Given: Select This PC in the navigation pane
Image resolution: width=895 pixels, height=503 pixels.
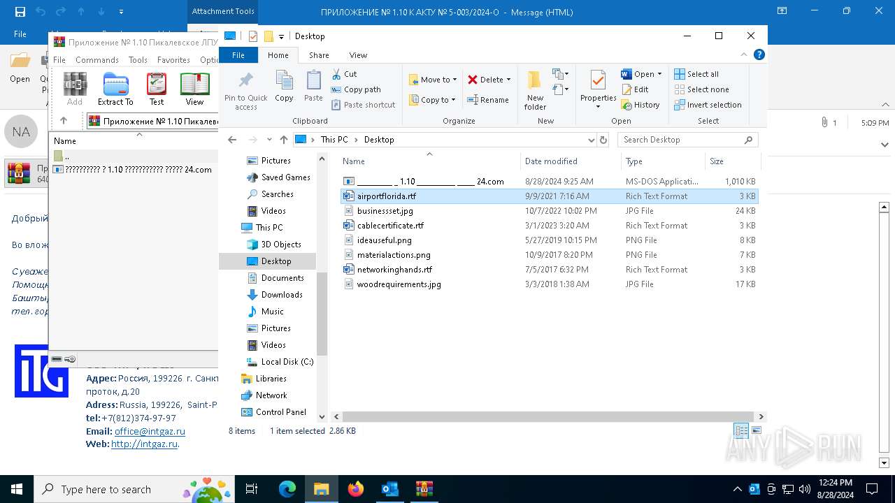Looking at the screenshot, I should click(268, 228).
